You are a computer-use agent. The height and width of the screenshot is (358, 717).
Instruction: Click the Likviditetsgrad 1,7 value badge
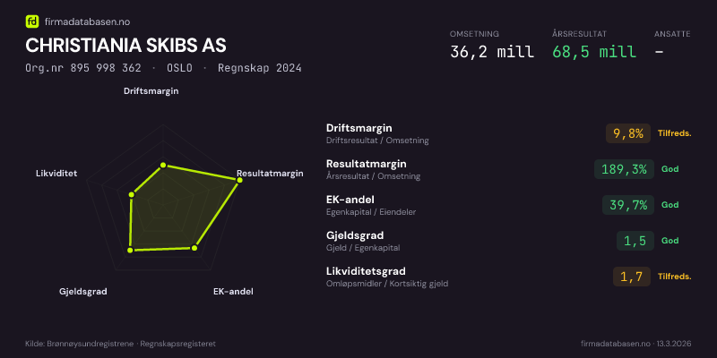631,277
